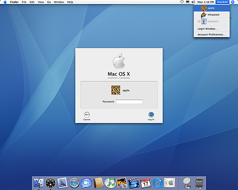238x190 pixels.
Task: Switch to user mhackett
Action: tap(211, 15)
